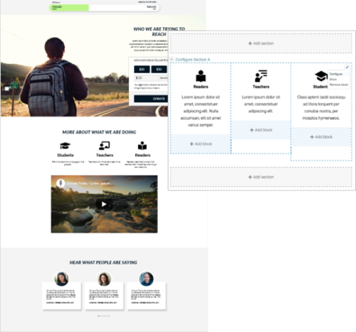
Task: Click the video thumbnail landscape image
Action: click(104, 204)
